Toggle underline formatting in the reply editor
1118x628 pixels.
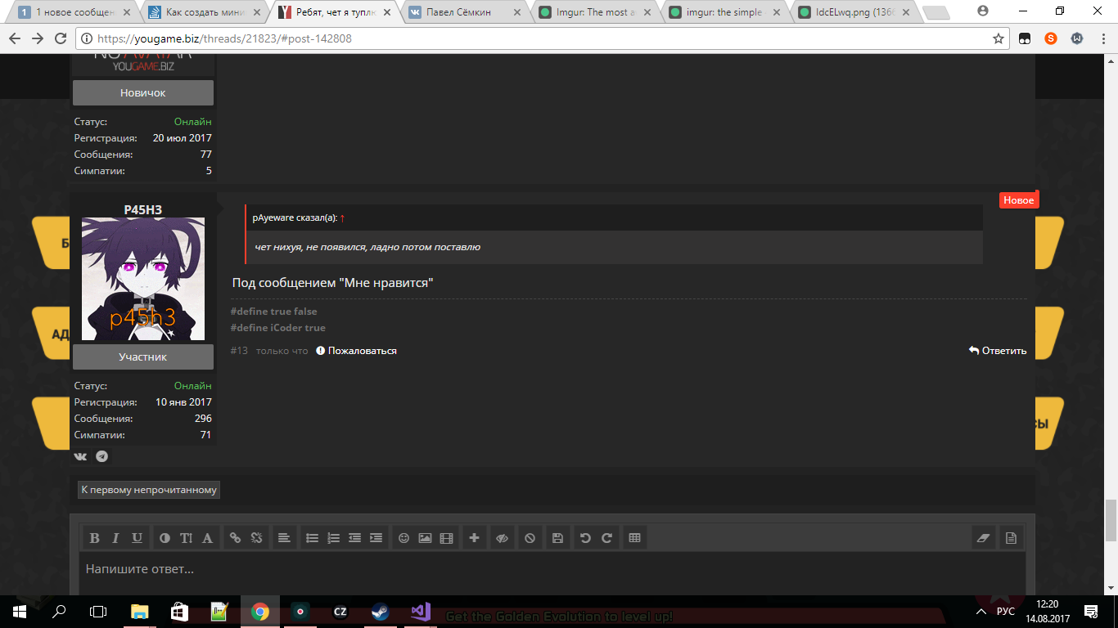[x=137, y=538]
